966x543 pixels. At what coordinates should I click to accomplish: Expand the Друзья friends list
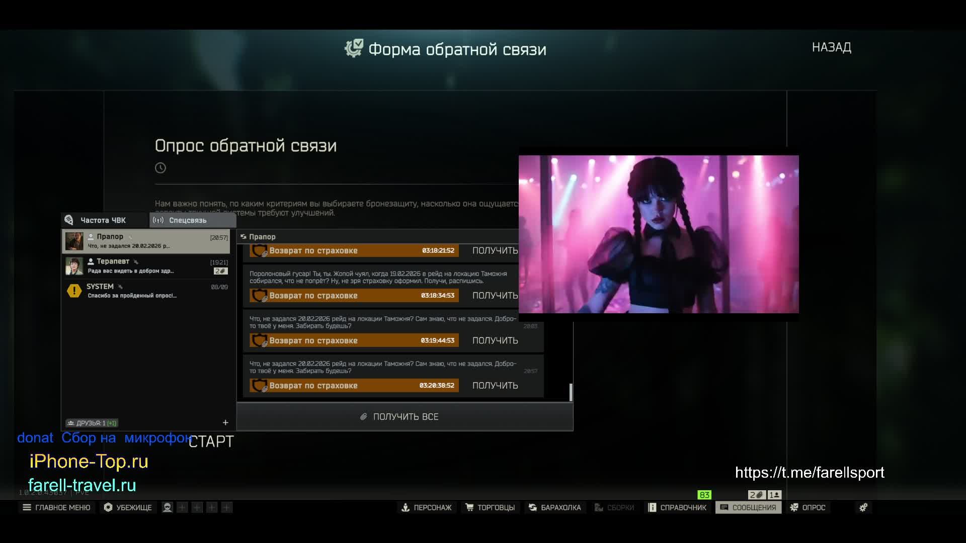click(x=92, y=423)
